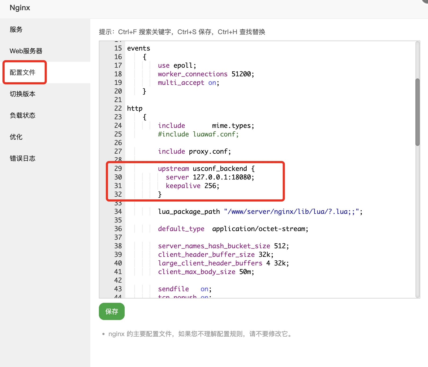The height and width of the screenshot is (367, 428).
Task: Click 'default_type application/octet-stream;' line
Action: coord(233,229)
